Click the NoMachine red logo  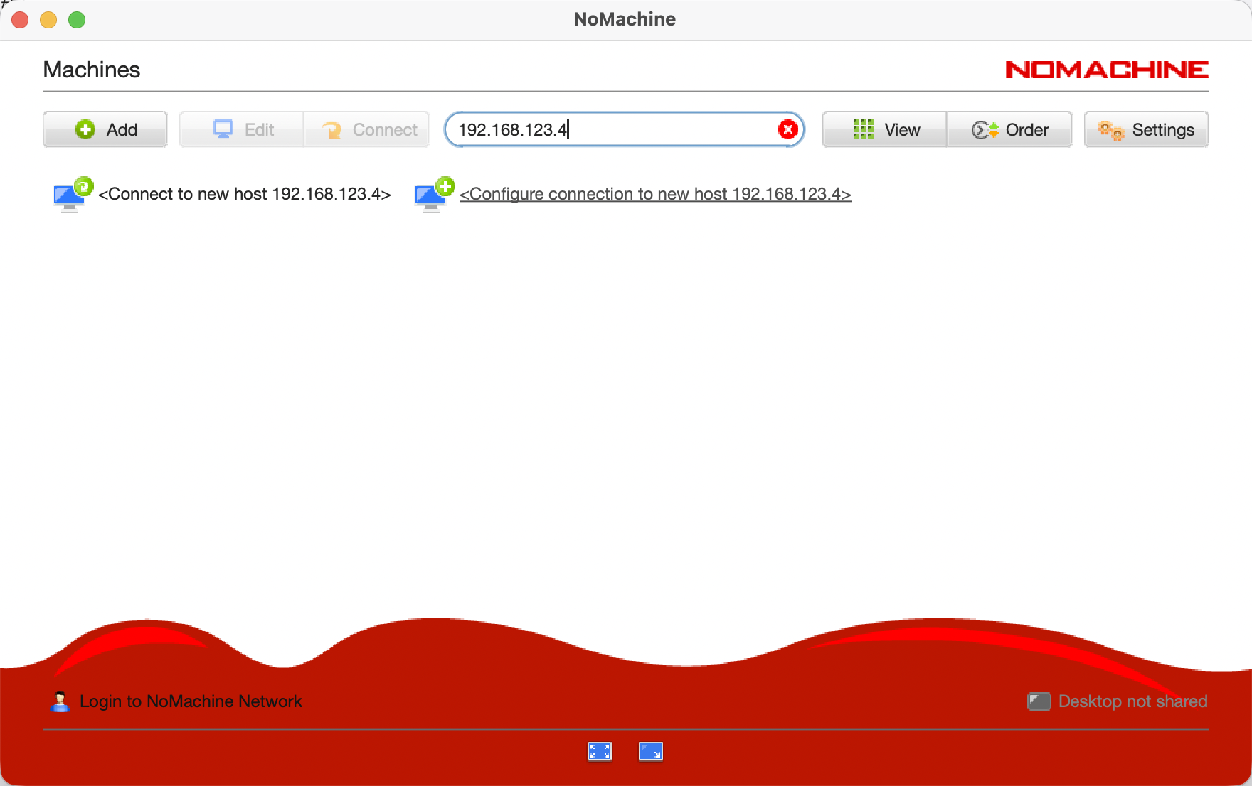[x=1107, y=70]
